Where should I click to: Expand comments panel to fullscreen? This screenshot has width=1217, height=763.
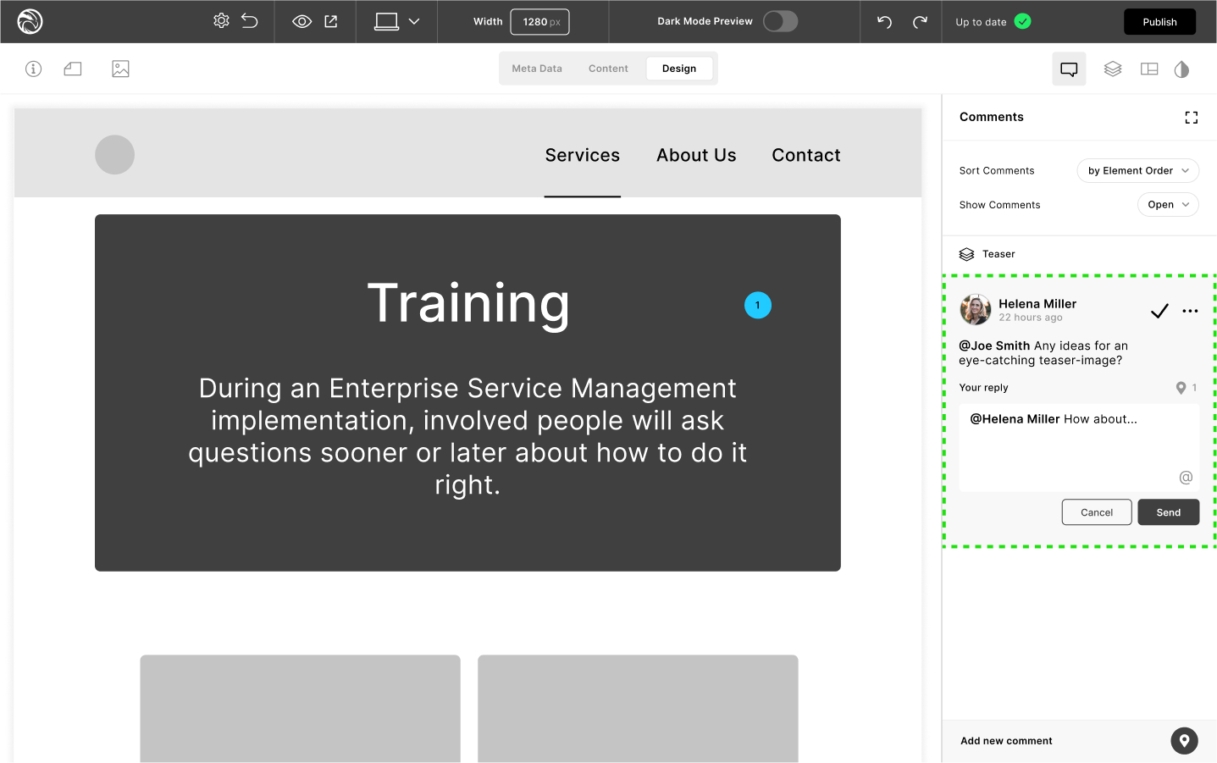(x=1191, y=118)
